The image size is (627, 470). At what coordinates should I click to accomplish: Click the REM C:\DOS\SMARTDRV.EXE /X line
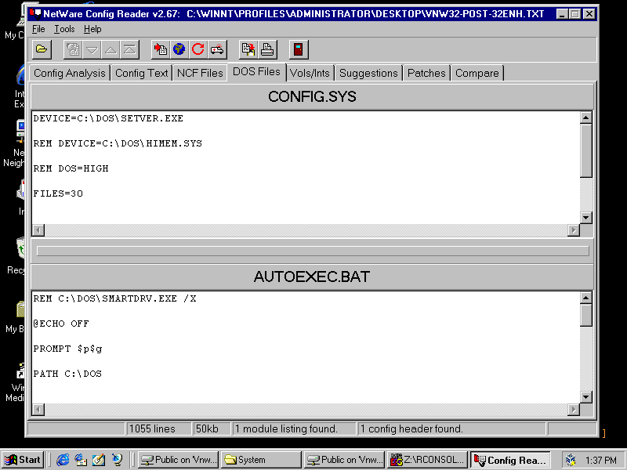click(114, 299)
